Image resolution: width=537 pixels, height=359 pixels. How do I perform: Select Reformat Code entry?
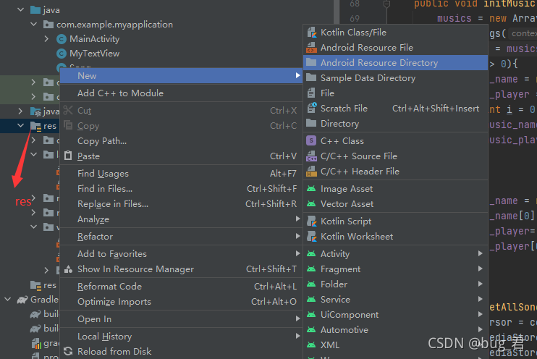click(181, 287)
